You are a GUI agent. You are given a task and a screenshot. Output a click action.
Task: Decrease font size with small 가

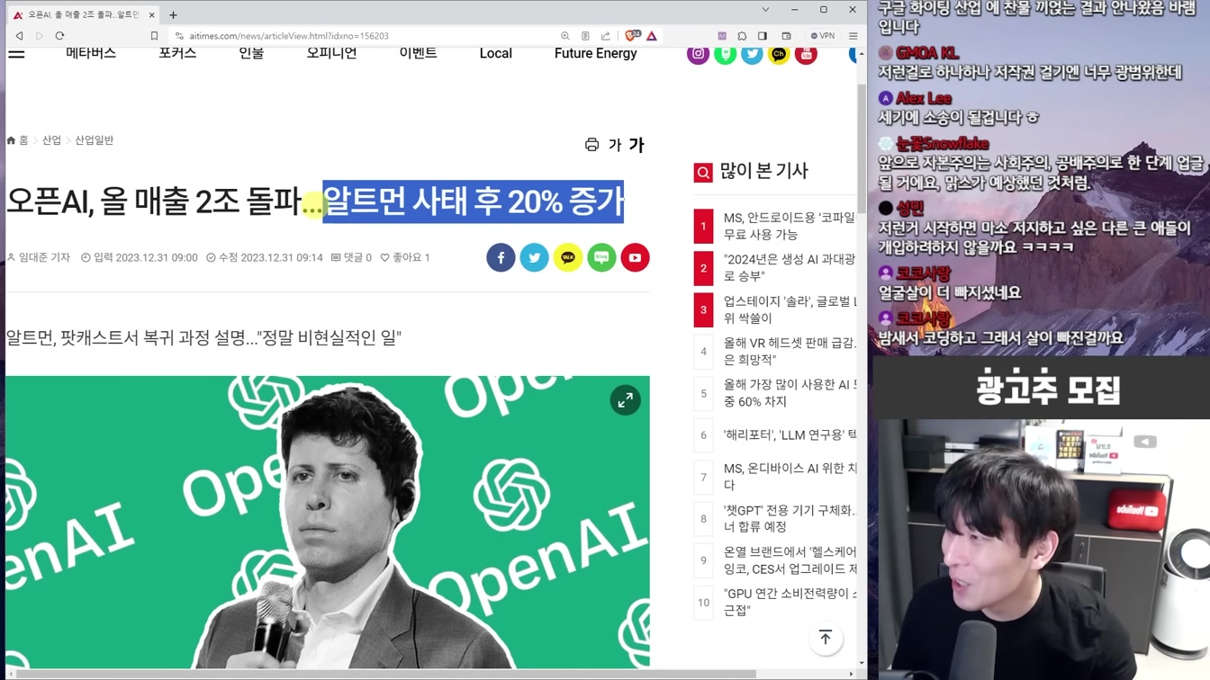click(615, 145)
